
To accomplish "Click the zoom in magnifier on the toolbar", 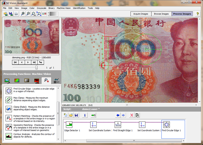I will [x=23, y=14].
